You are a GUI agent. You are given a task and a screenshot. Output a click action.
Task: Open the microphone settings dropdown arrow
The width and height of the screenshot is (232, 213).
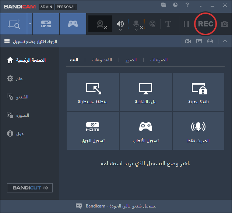(x=136, y=30)
